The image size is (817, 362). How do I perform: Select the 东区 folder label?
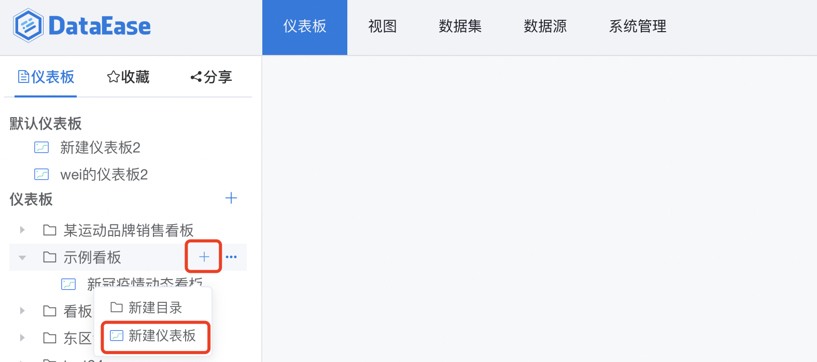[78, 338]
